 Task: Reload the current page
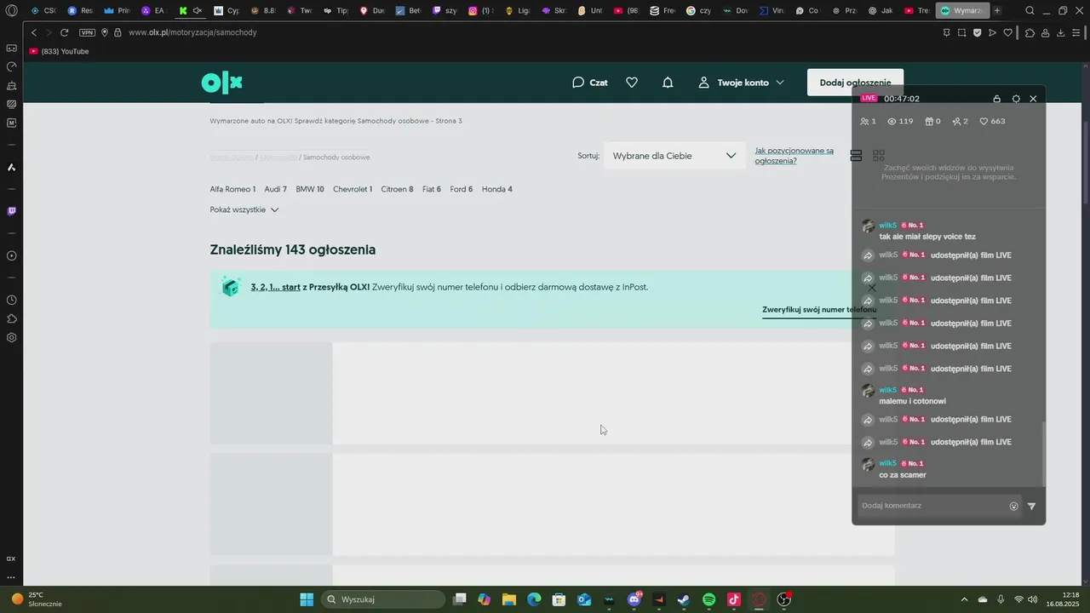click(64, 32)
